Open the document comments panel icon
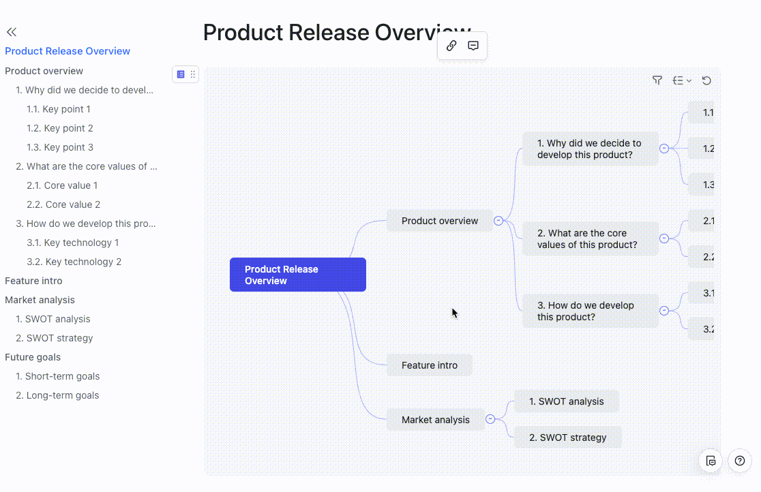The image size is (761, 492). click(711, 461)
